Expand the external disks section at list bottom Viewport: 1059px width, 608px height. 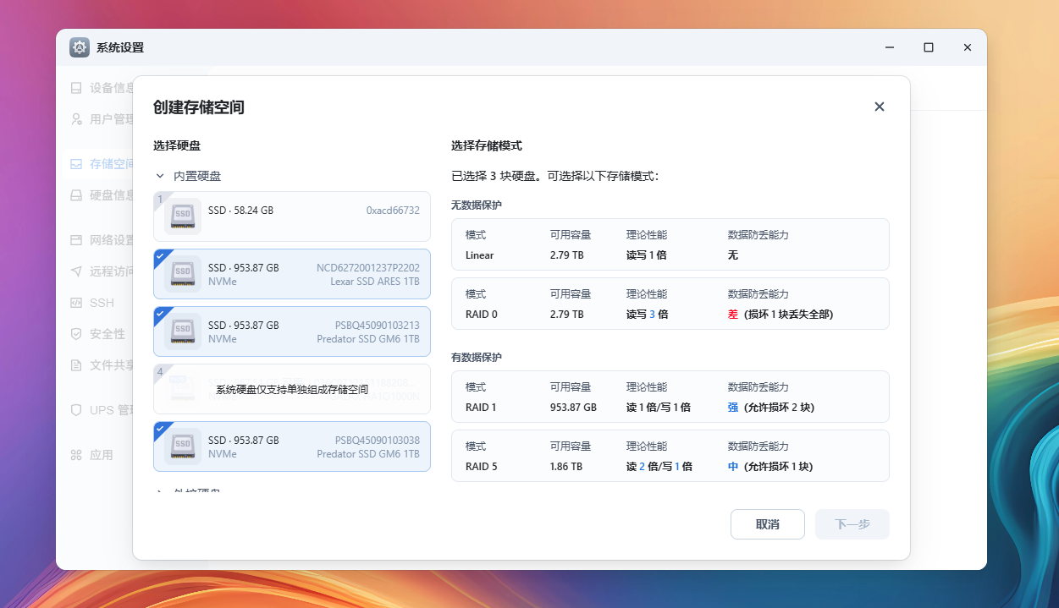click(x=160, y=490)
